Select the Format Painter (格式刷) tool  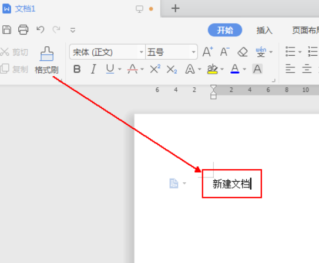coord(47,60)
